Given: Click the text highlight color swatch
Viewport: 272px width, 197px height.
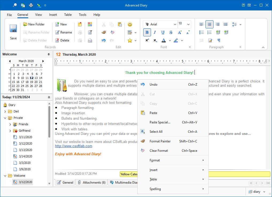Looking at the screenshot, I should coord(176,40).
